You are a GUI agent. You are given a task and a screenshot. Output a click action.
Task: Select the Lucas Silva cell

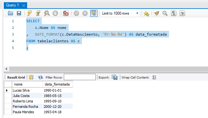[x=27, y=90]
